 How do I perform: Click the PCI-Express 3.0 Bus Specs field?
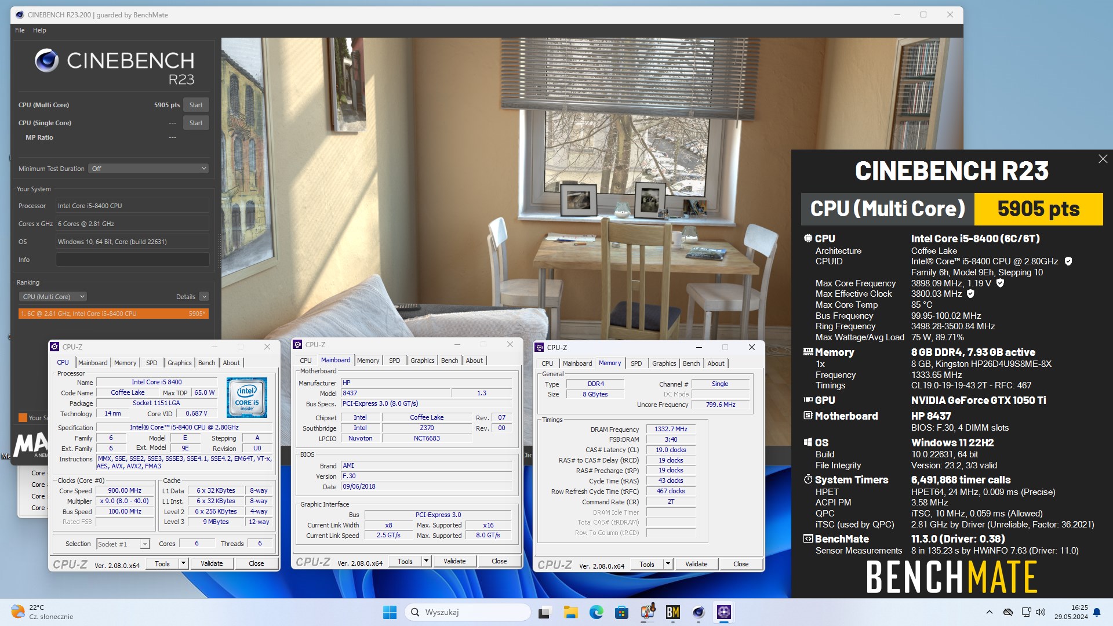[426, 403]
